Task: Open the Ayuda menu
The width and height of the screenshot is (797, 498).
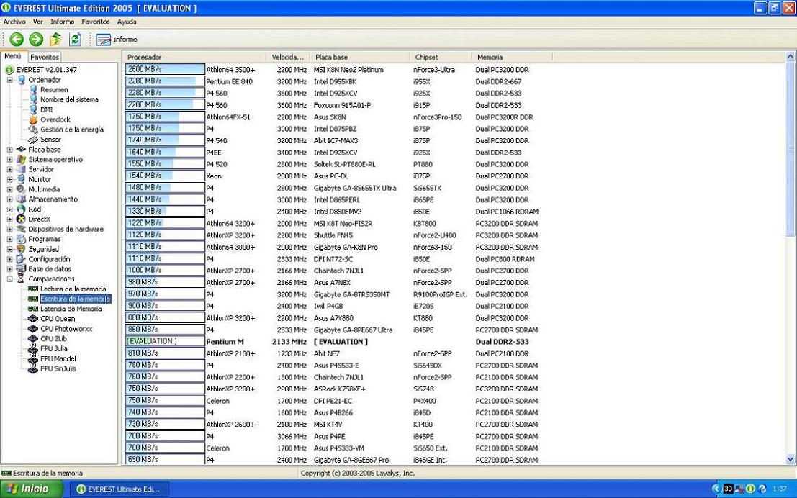Action: [x=127, y=22]
